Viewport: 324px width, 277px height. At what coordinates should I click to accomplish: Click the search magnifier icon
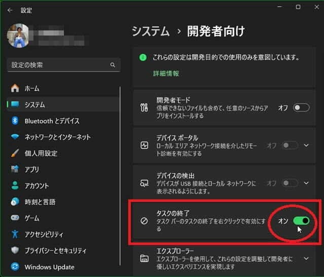[113, 65]
